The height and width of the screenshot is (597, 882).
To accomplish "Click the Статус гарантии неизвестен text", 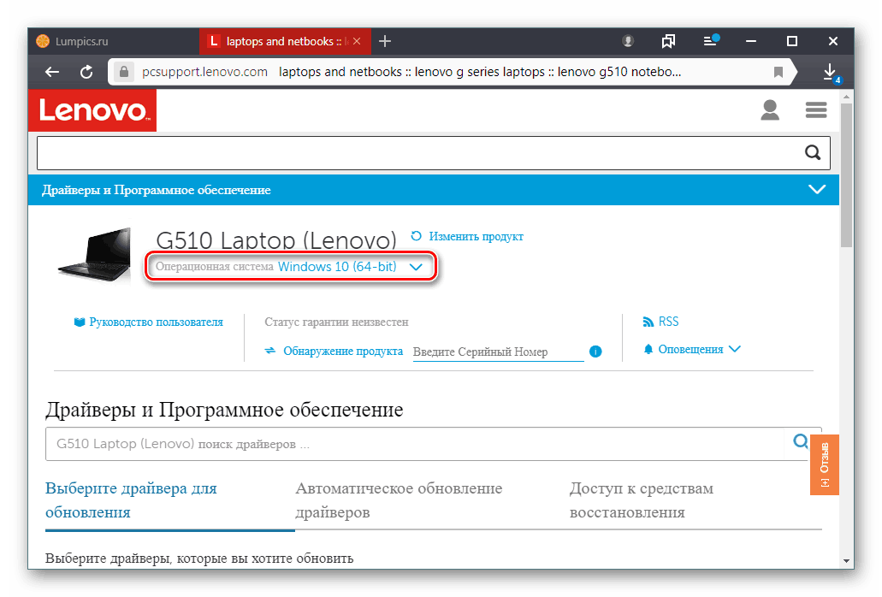I will [336, 322].
